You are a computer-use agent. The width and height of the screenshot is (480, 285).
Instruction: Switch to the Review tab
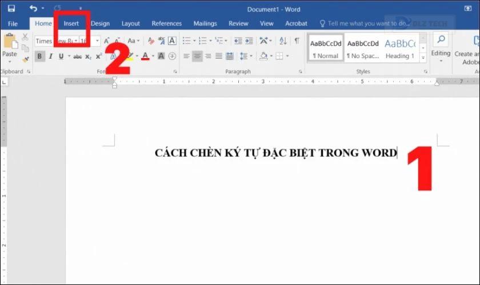click(238, 23)
